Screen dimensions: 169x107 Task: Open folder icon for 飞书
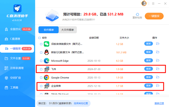tap(158, 69)
